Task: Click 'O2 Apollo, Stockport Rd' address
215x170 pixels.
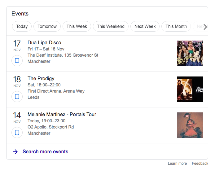Action: (x=50, y=127)
